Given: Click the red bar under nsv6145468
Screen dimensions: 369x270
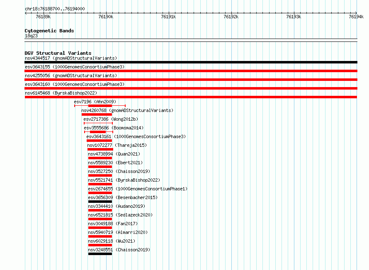Looking at the screenshot, I should pyautogui.click(x=191, y=97).
